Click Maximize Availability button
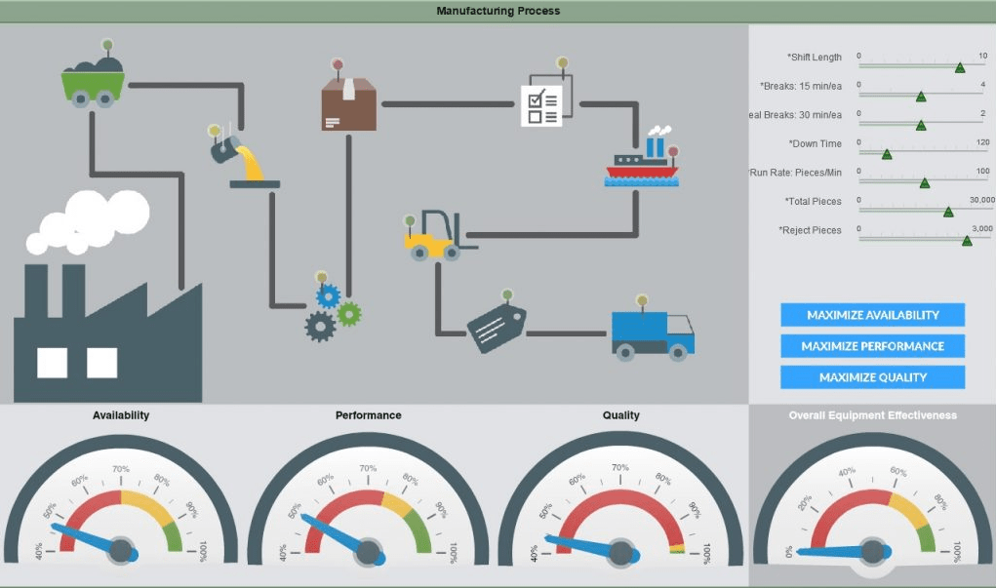Image resolution: width=996 pixels, height=588 pixels. pyautogui.click(x=873, y=315)
